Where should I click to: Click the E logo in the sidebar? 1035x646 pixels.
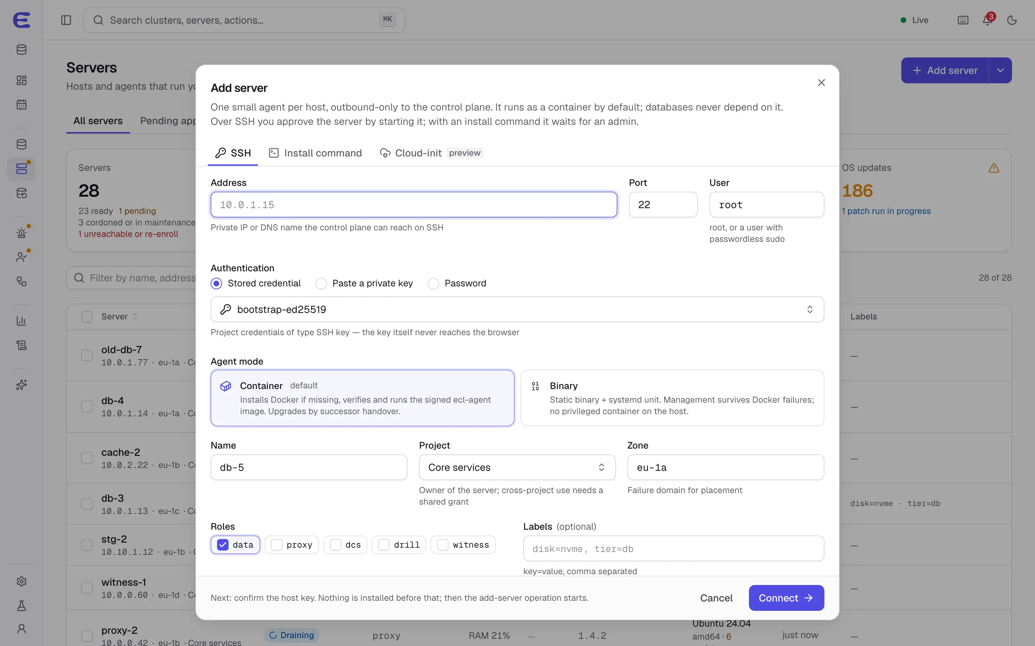click(22, 20)
